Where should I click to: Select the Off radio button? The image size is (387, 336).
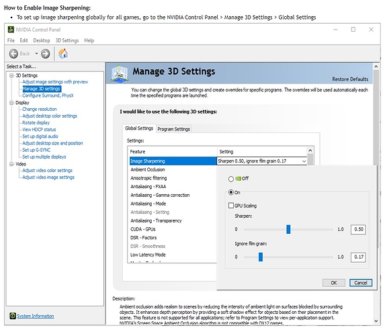click(x=231, y=179)
